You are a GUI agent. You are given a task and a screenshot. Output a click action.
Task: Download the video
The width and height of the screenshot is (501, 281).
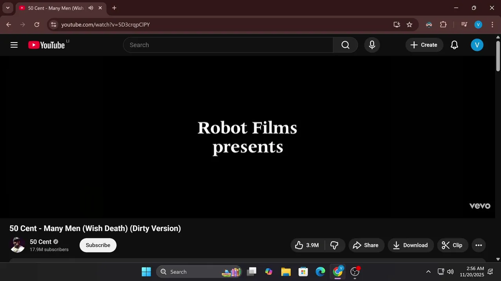[x=411, y=245]
